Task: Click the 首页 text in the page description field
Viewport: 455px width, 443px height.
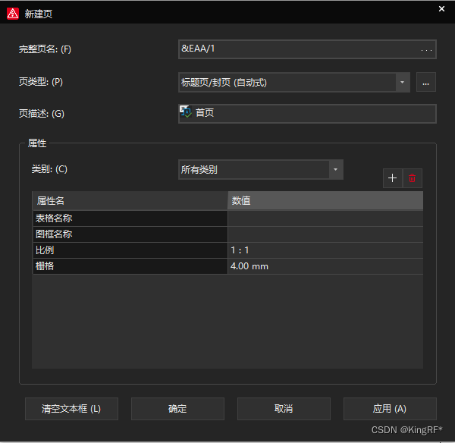Action: tap(205, 113)
